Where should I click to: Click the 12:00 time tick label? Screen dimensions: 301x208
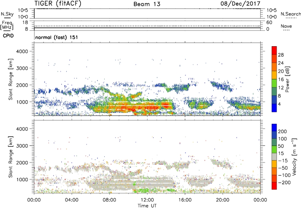147,200
